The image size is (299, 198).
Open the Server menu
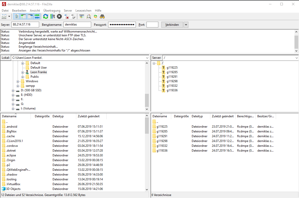pyautogui.click(x=68, y=11)
